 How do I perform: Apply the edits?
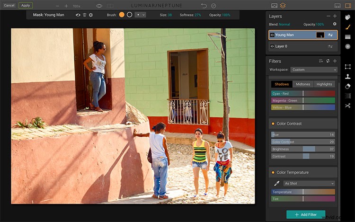[26, 5]
